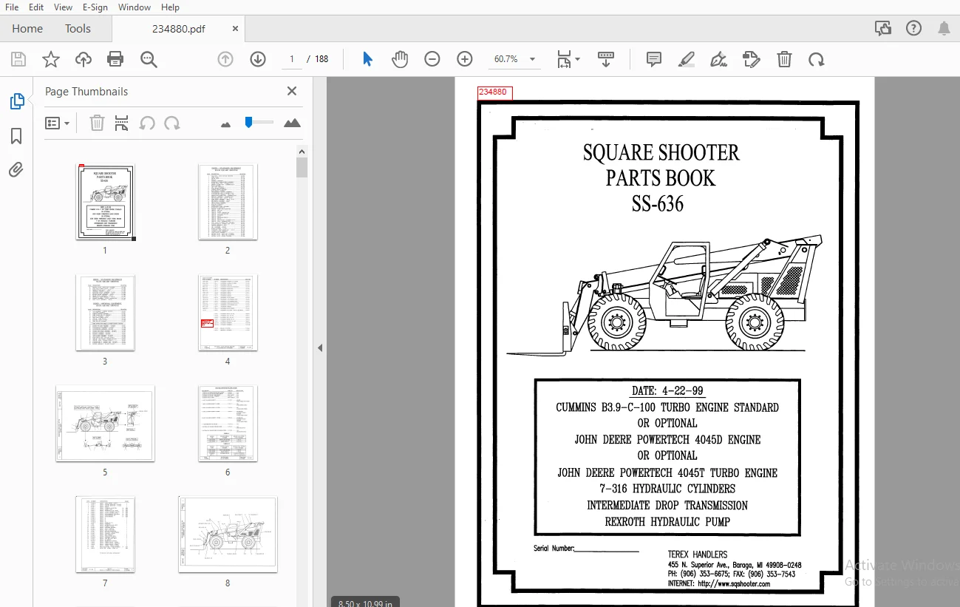Image resolution: width=960 pixels, height=607 pixels.
Task: Expand the fit page options arrow
Action: (x=578, y=59)
